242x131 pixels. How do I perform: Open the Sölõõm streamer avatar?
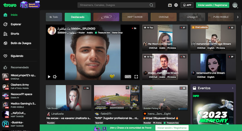(52, 30)
